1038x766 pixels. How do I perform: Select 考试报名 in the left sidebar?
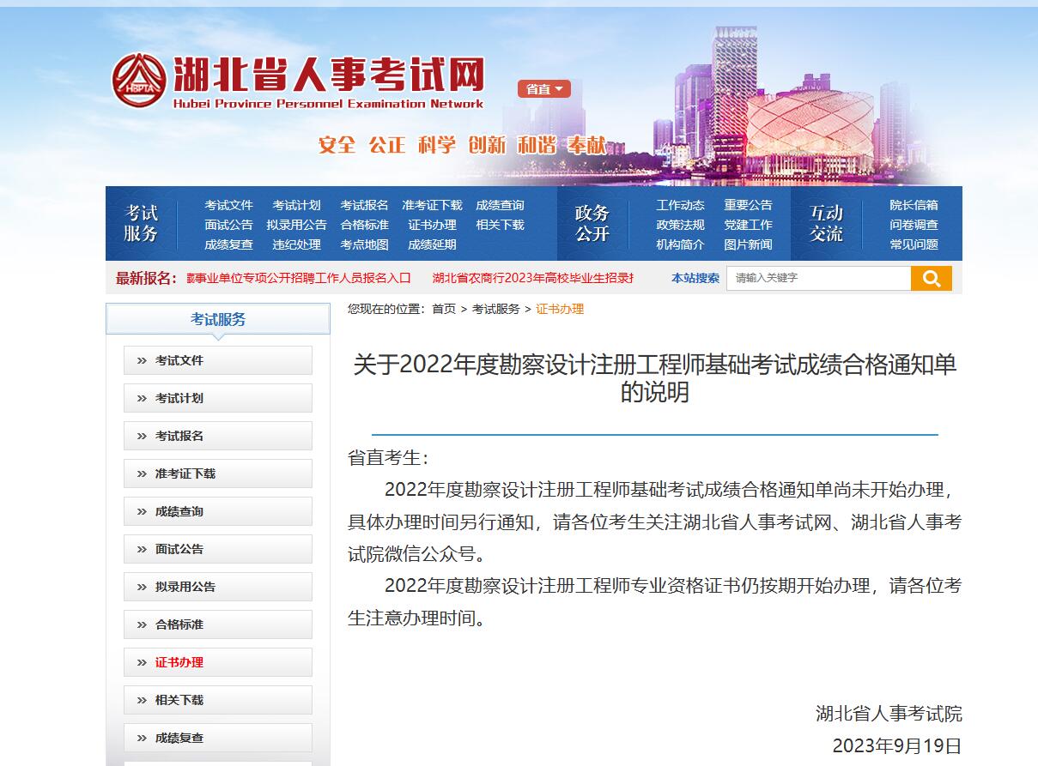pos(218,436)
